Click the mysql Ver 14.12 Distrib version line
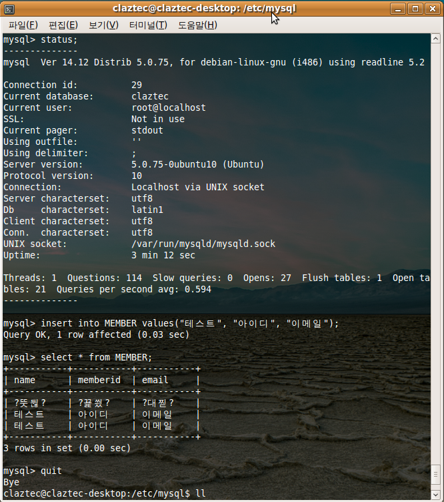The width and height of the screenshot is (444, 502). point(214,62)
